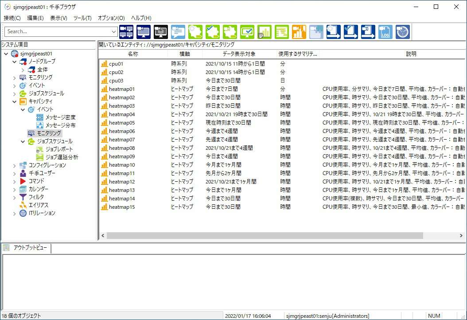467x320 pixels.
Task: Click the funnel icon beside フィルタ
Action: tap(23, 197)
